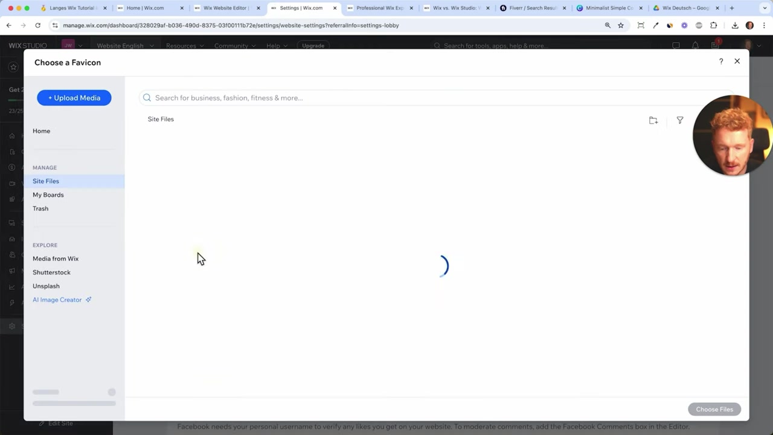Image resolution: width=773 pixels, height=435 pixels.
Task: Click the Upload Media button
Action: coord(74,98)
